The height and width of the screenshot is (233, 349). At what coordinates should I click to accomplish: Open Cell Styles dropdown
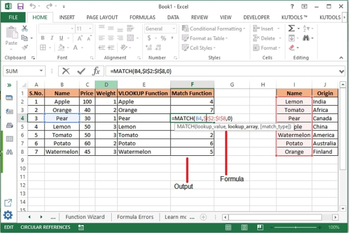click(199, 48)
